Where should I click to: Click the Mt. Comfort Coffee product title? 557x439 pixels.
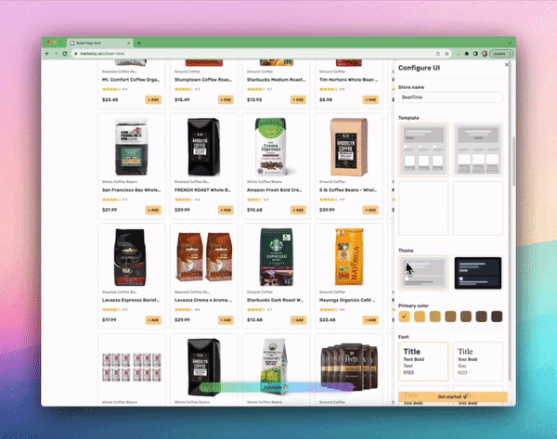pos(131,80)
